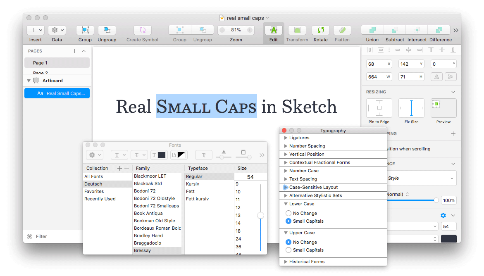Select the Rotate tool
Screen dimensions: 484x276
[x=321, y=30]
